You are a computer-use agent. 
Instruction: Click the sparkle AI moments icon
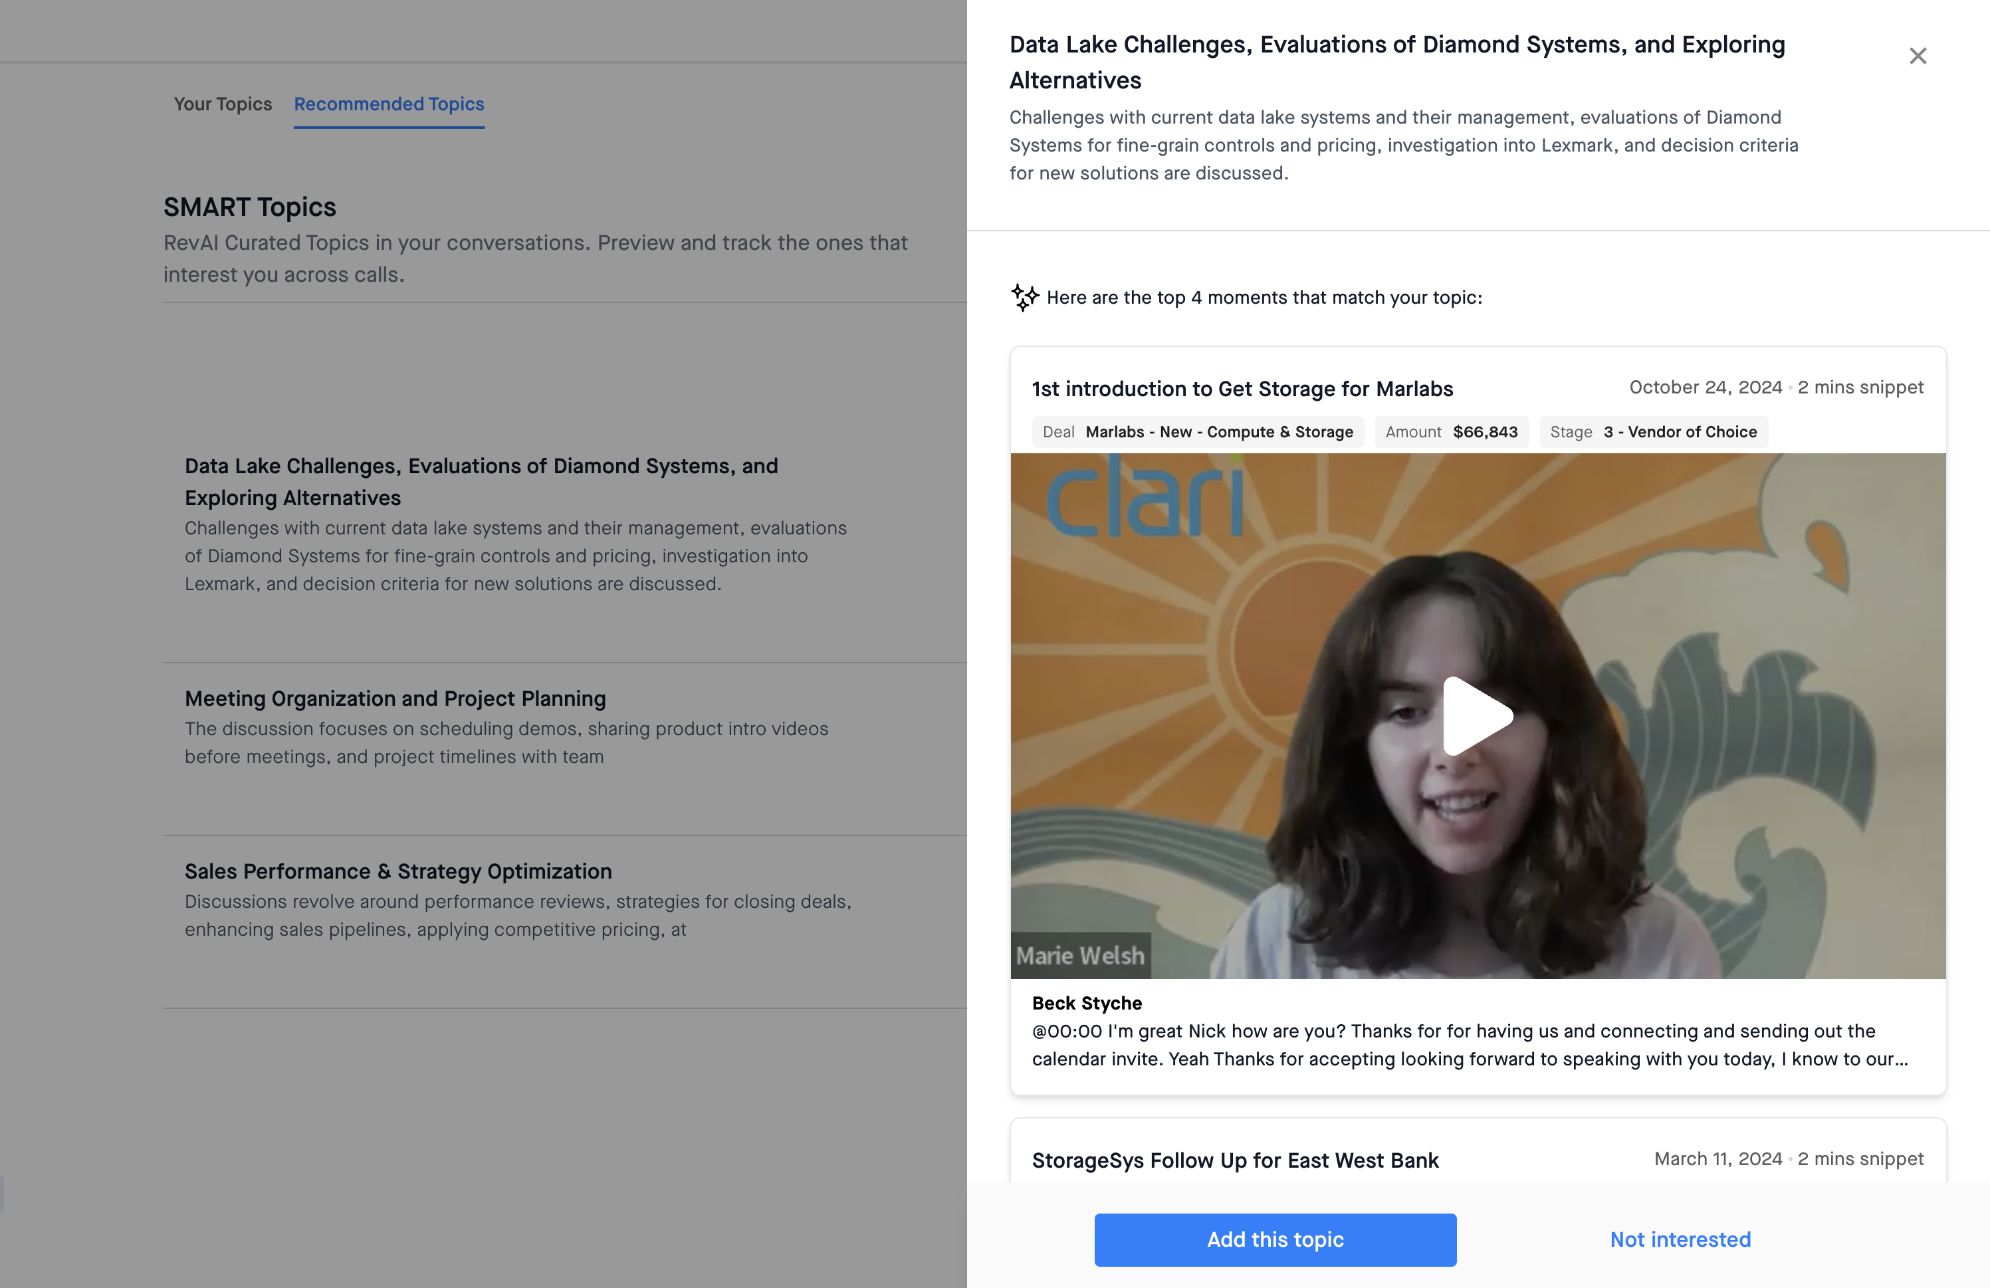(x=1024, y=296)
